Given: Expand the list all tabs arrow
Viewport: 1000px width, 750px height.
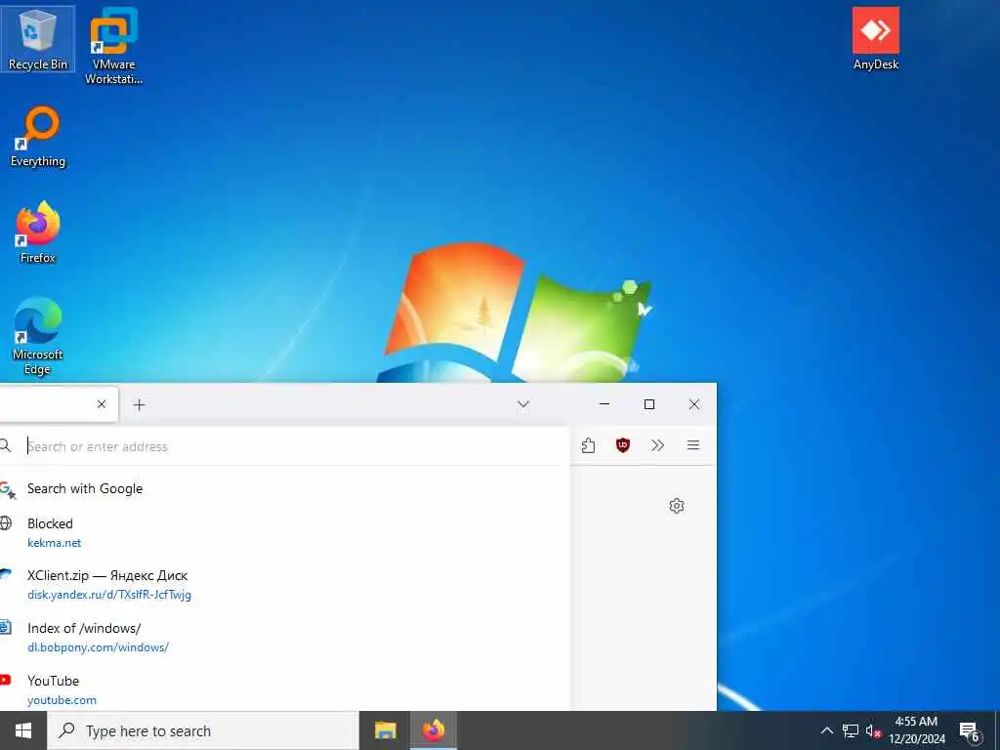Looking at the screenshot, I should click(523, 404).
